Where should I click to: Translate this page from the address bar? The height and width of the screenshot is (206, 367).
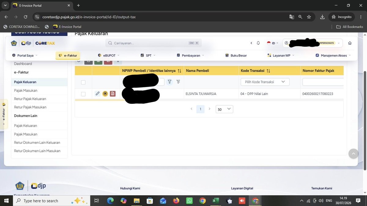pyautogui.click(x=292, y=17)
